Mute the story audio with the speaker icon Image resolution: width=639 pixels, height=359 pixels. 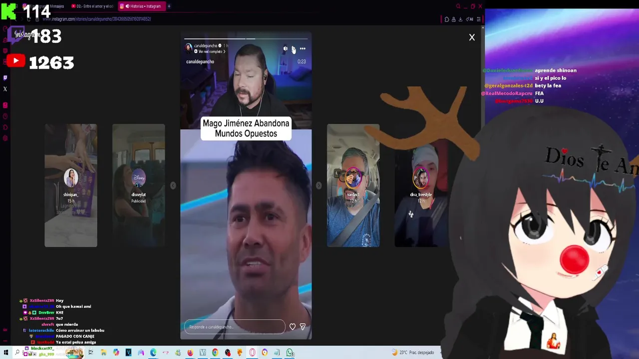(285, 49)
